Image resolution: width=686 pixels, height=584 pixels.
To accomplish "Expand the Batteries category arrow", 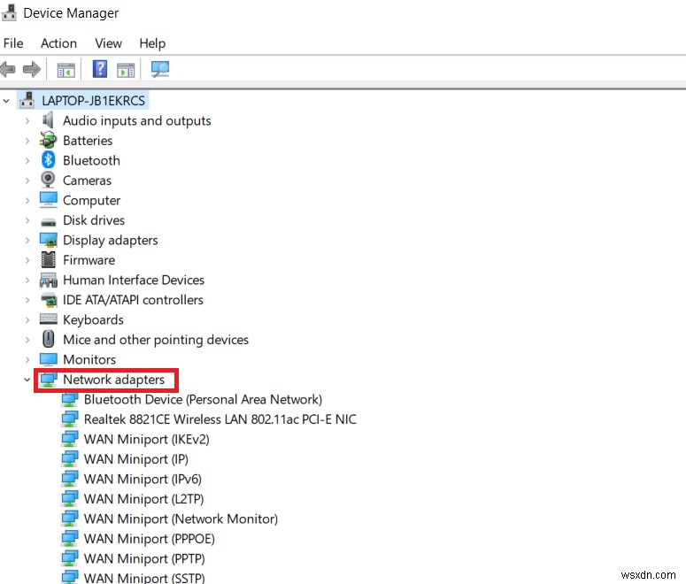I will click(x=27, y=141).
